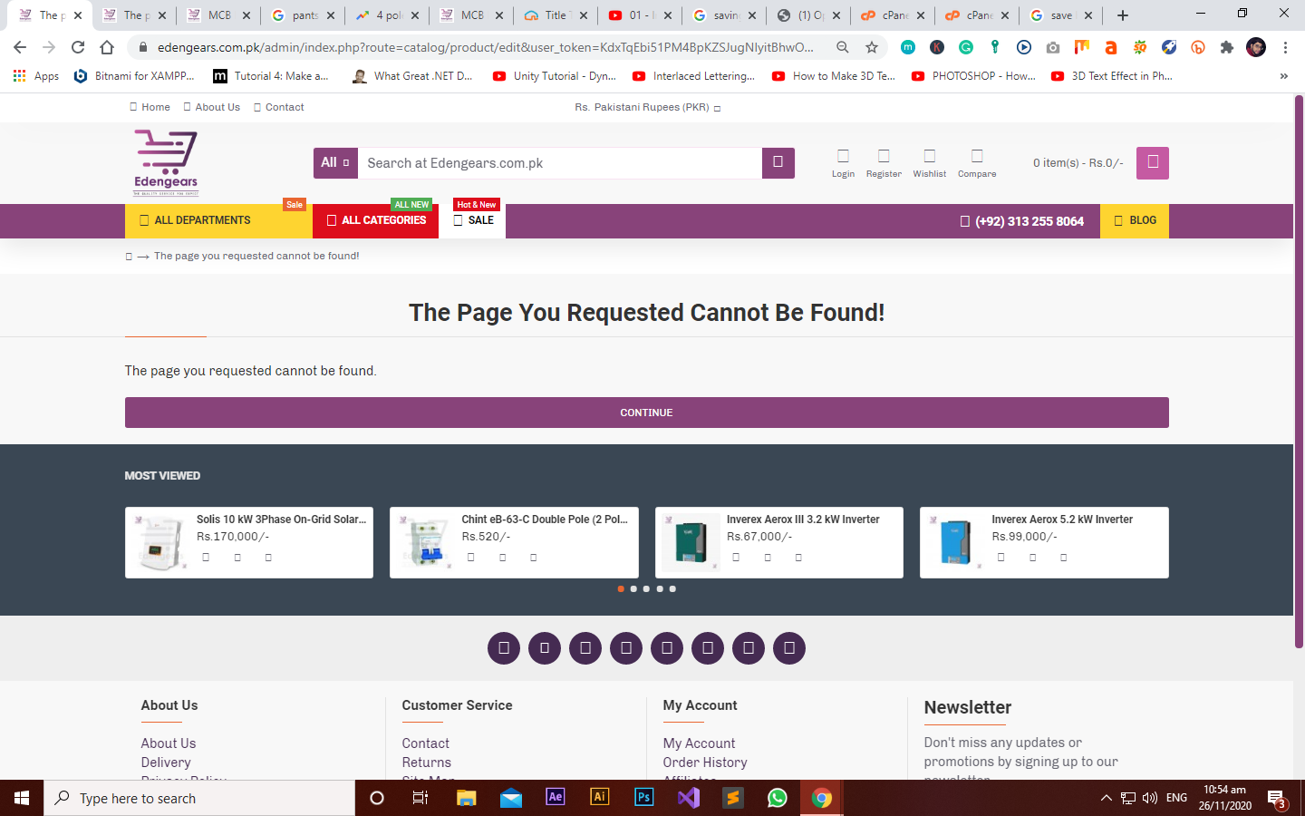Open the Chrome three-dot menu
Image resolution: width=1305 pixels, height=816 pixels.
click(1285, 47)
